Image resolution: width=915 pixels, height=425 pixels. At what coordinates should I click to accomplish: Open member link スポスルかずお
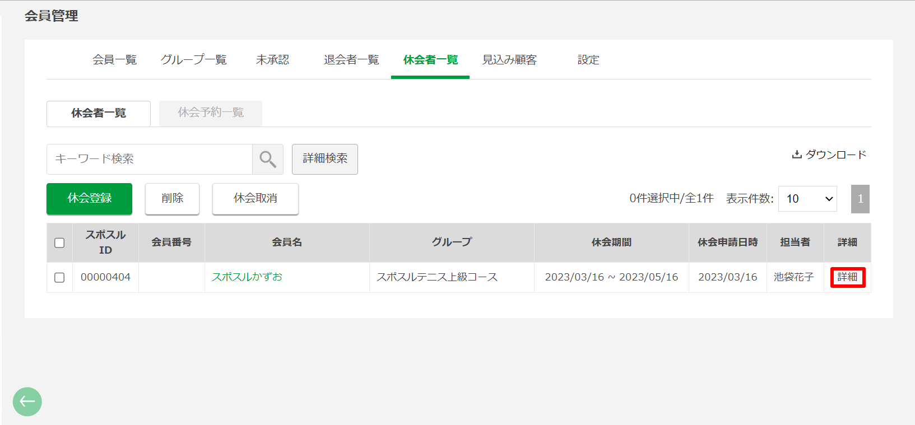pos(247,277)
